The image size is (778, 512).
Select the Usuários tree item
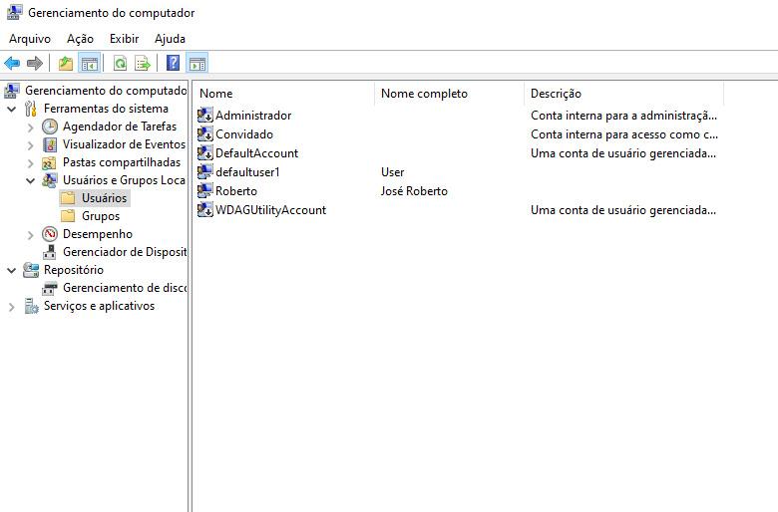(x=104, y=198)
